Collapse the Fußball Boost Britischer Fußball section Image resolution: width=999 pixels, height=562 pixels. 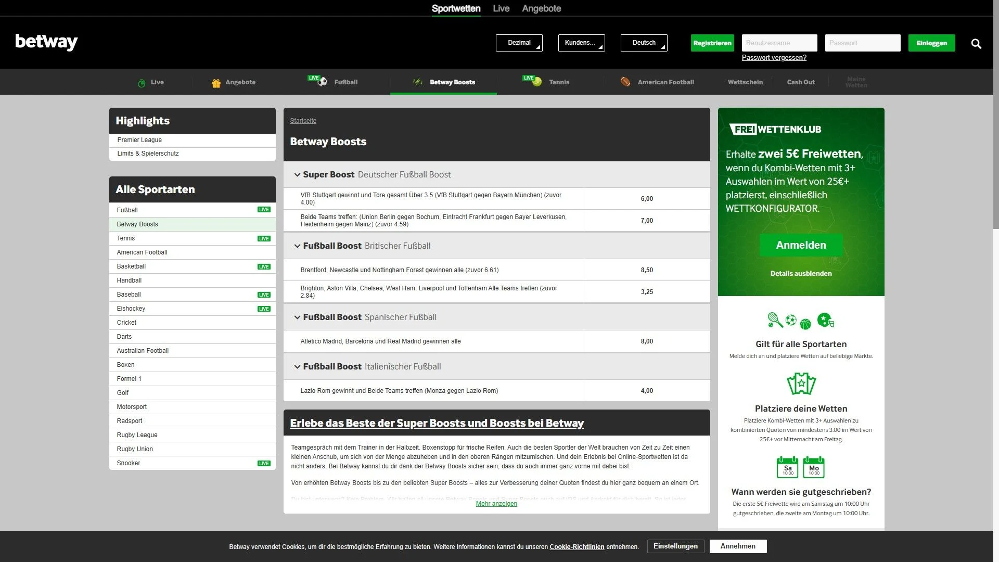point(297,246)
